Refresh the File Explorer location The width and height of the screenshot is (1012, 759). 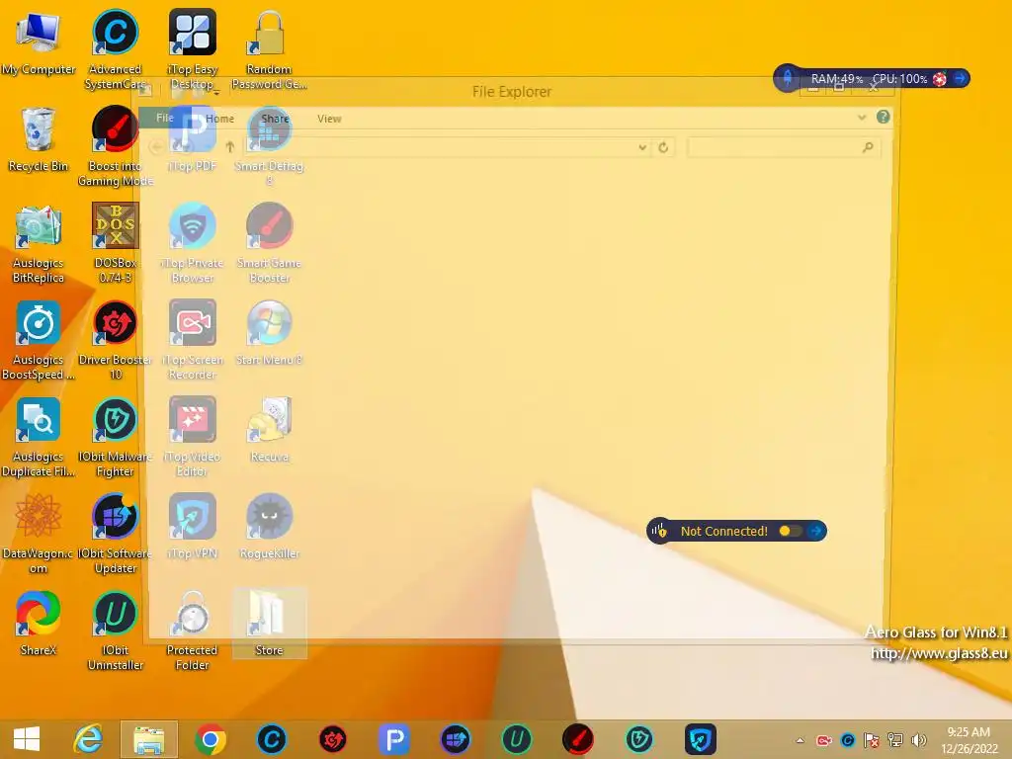click(663, 147)
